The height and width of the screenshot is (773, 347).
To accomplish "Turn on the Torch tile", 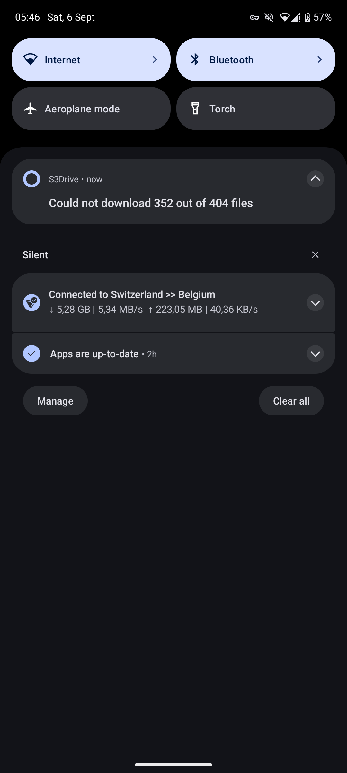I will (x=256, y=109).
